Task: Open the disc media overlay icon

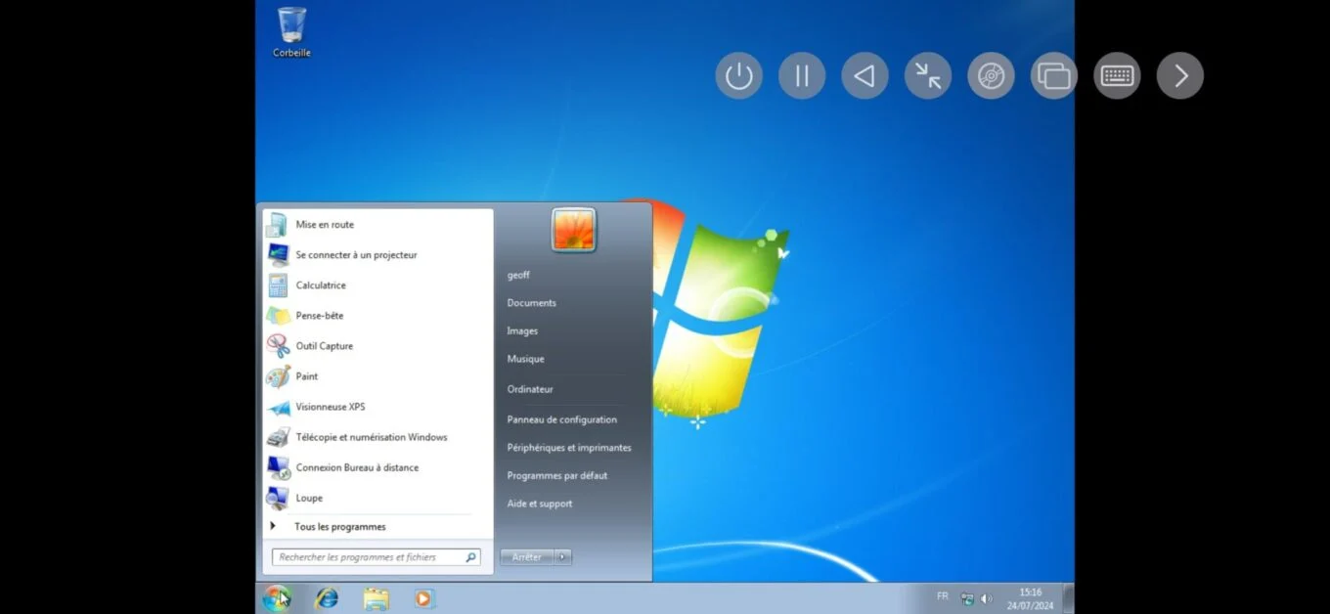Action: click(x=991, y=75)
